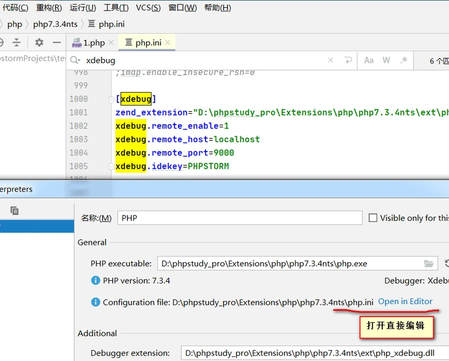The width and height of the screenshot is (449, 361).
Task: Browse for PHP executable with folder icon
Action: click(429, 263)
